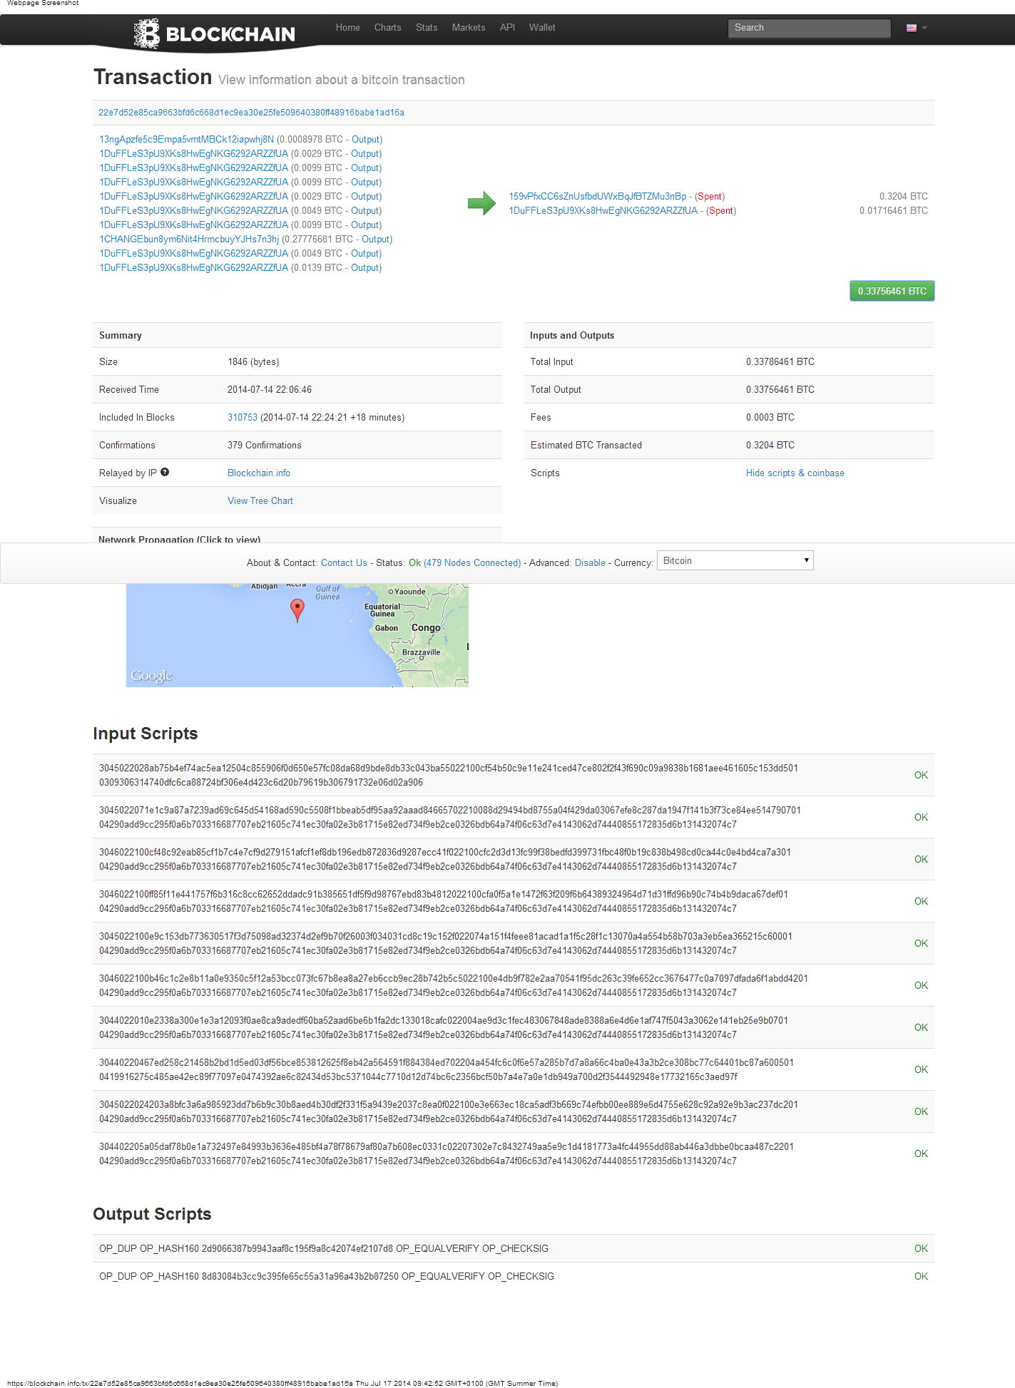1015x1388 pixels.
Task: Open the Markets navigation item
Action: (468, 28)
